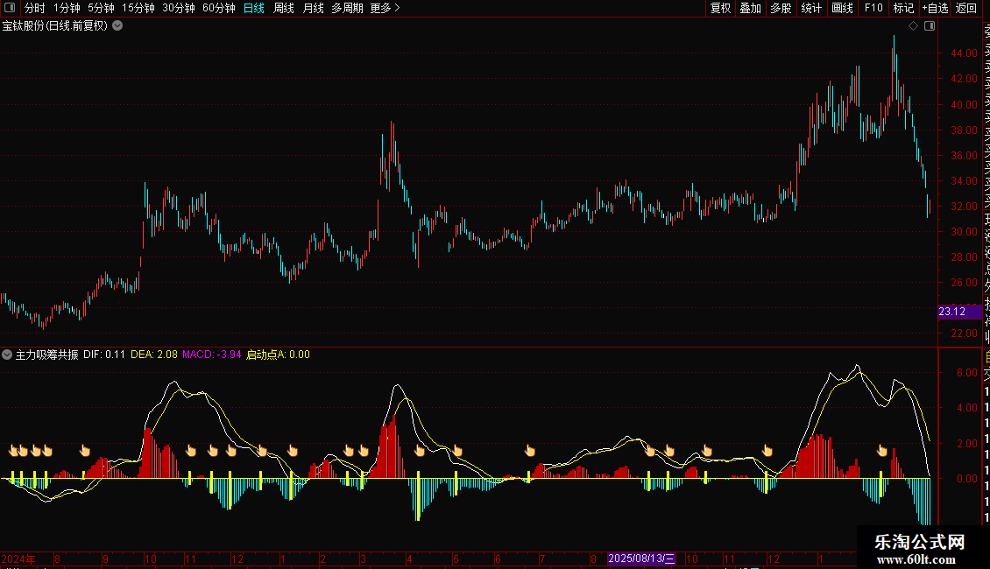This screenshot has height=569, width=990.
Task: Open the 统计 statistics tool
Action: (811, 8)
